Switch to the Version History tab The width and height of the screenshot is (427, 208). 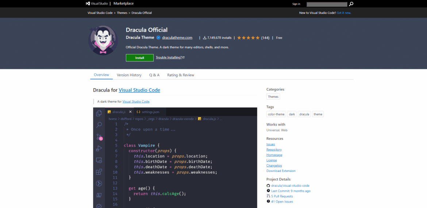tap(129, 75)
